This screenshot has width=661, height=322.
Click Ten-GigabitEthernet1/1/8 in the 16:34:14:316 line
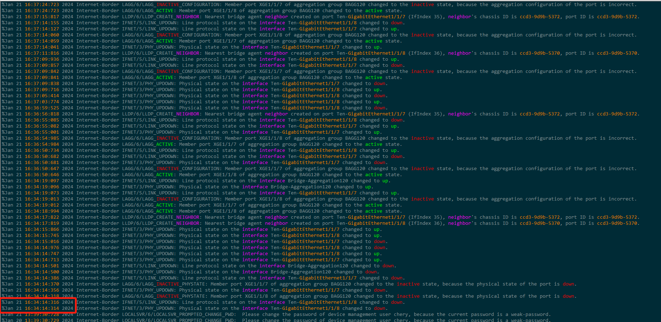(322, 302)
